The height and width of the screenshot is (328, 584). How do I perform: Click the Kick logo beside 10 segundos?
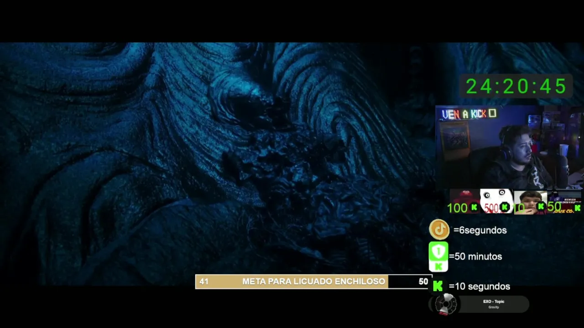(438, 286)
